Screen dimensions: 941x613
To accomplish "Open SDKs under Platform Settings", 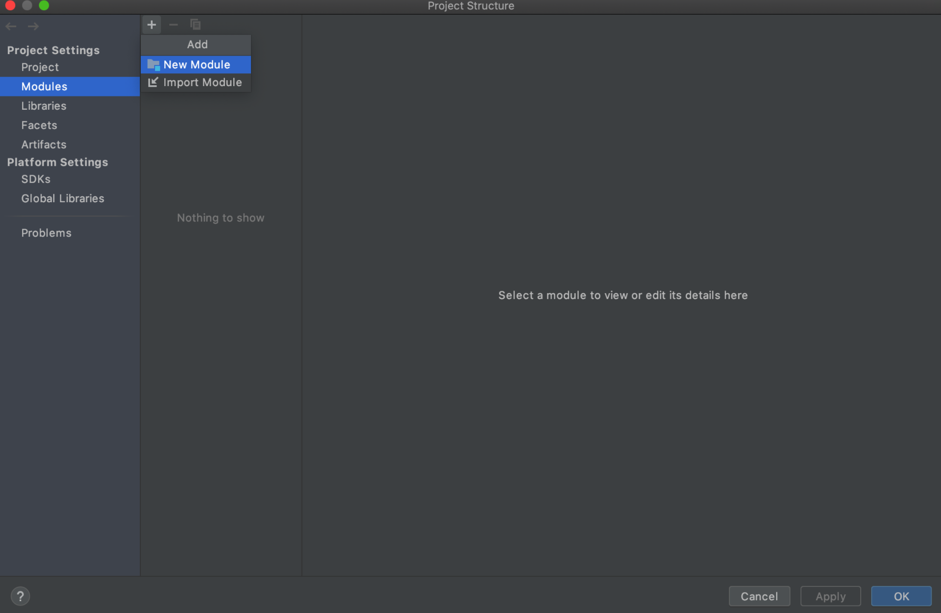I will pyautogui.click(x=70, y=179).
